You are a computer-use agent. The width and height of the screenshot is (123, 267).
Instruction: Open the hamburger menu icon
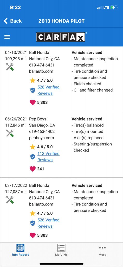click(x=7, y=37)
